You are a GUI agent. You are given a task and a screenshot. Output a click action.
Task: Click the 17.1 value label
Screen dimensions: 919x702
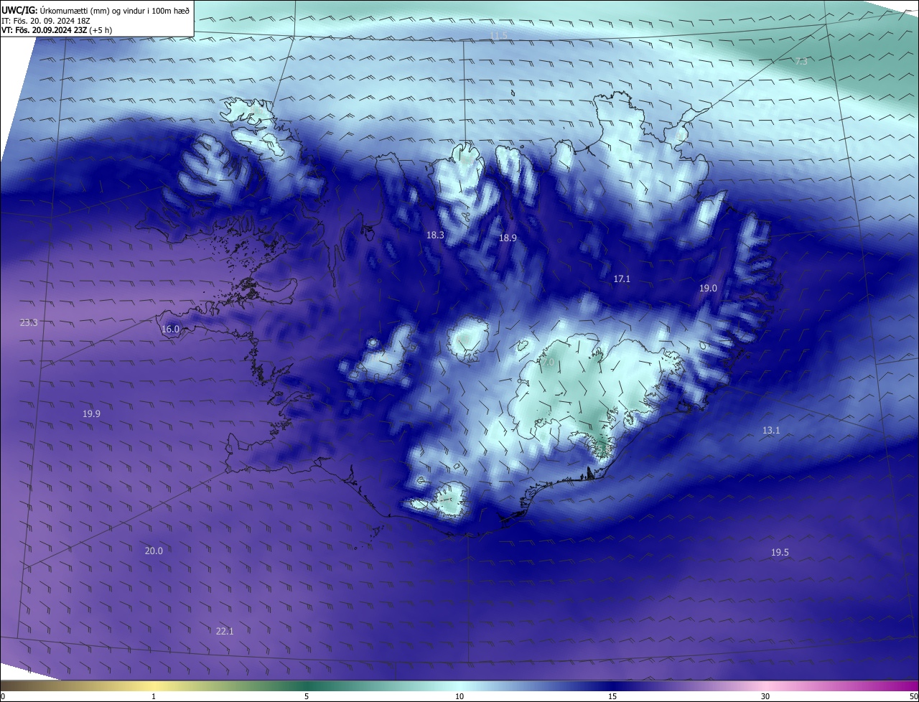622,279
